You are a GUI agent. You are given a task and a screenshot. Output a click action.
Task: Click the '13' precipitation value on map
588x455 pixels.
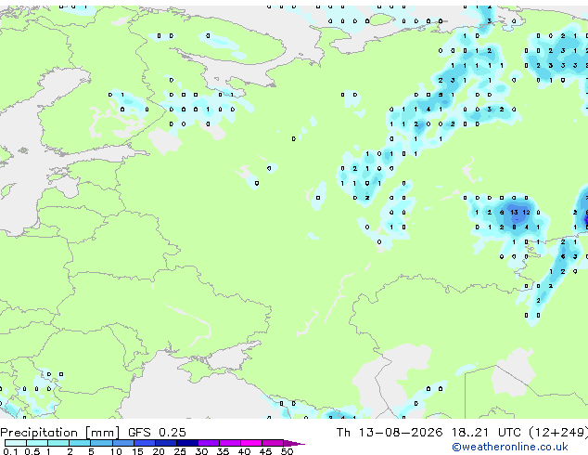[x=514, y=213]
